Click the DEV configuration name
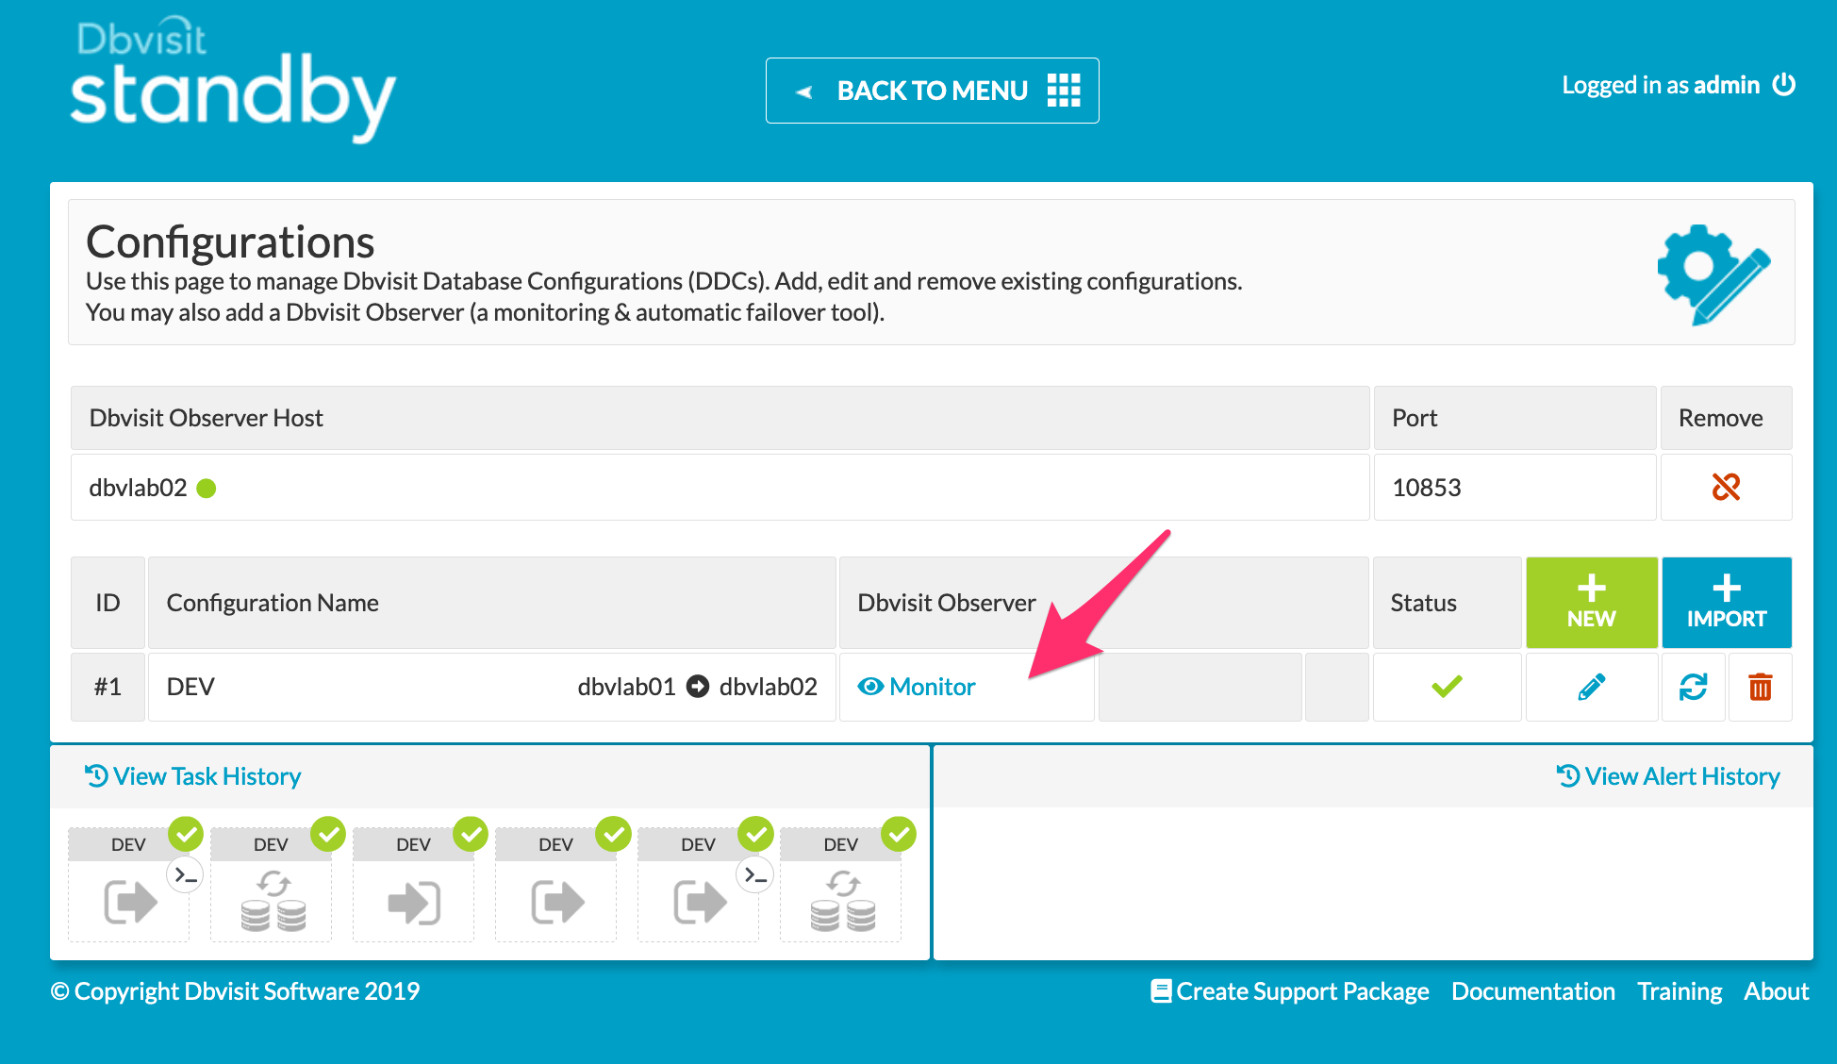The width and height of the screenshot is (1837, 1064). tap(190, 687)
